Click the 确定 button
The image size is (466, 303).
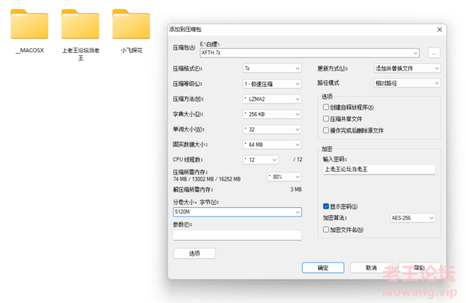(323, 268)
